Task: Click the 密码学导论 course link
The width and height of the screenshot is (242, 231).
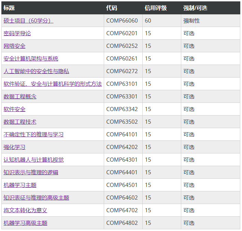Action: 17,33
